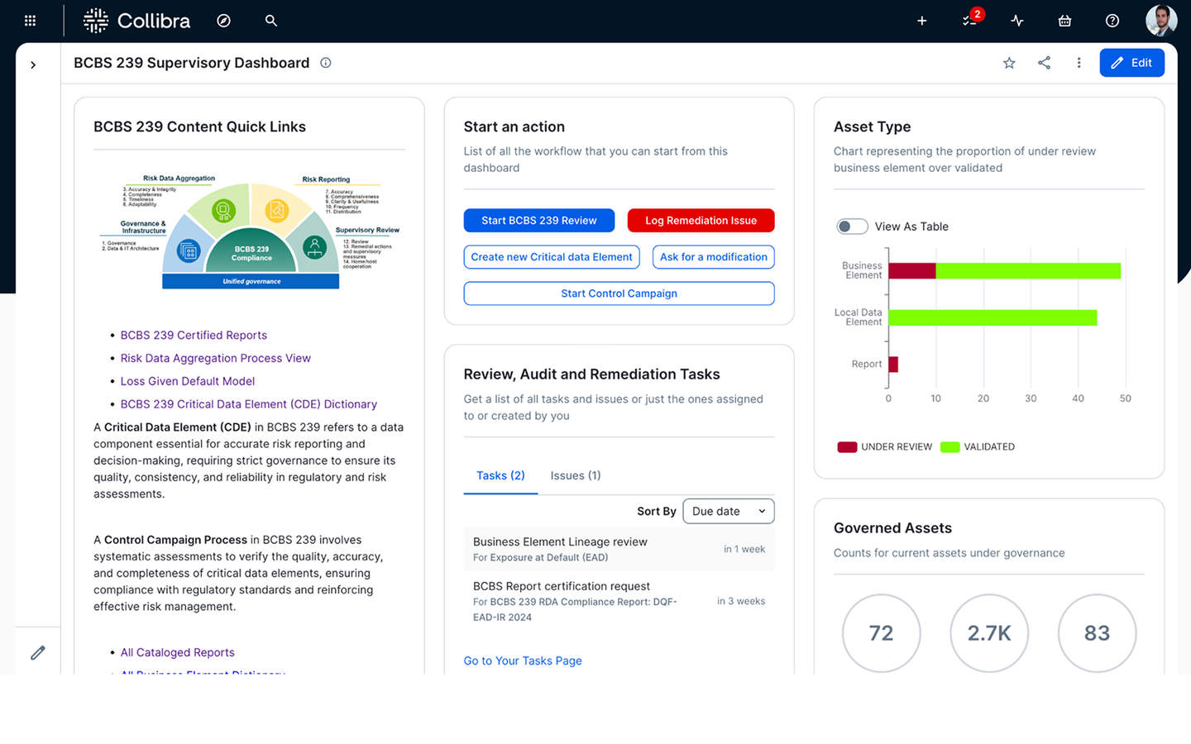Click Business Element red under-review bar

click(x=912, y=271)
